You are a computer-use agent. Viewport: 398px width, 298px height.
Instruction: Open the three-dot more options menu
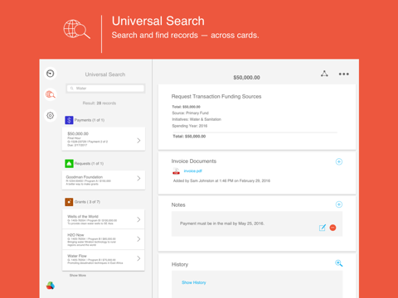[x=344, y=74]
